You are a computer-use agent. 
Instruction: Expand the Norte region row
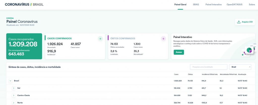point(14,103)
